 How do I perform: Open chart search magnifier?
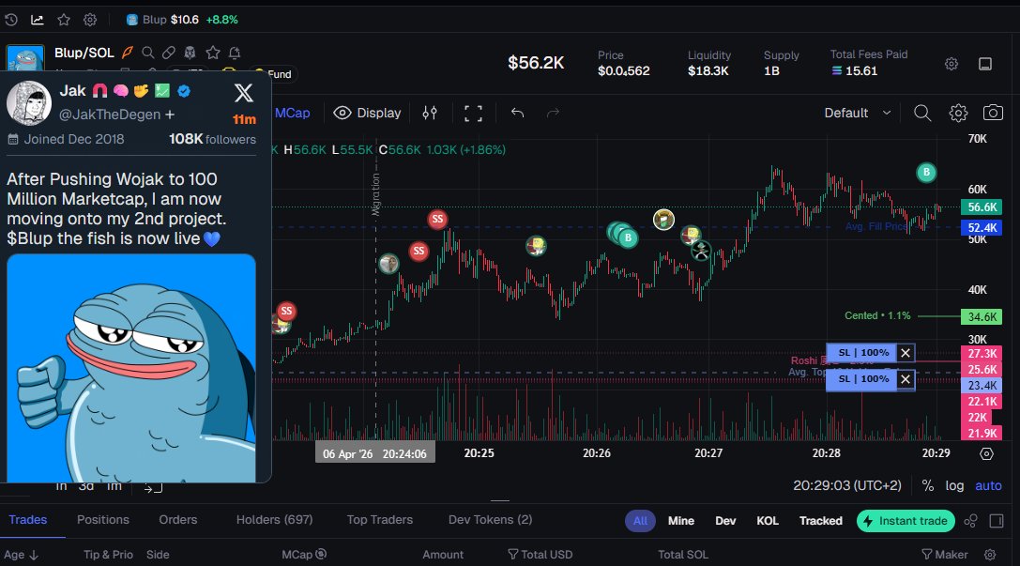coord(921,113)
